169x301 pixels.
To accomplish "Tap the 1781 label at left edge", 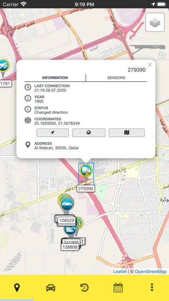I will click(5, 83).
